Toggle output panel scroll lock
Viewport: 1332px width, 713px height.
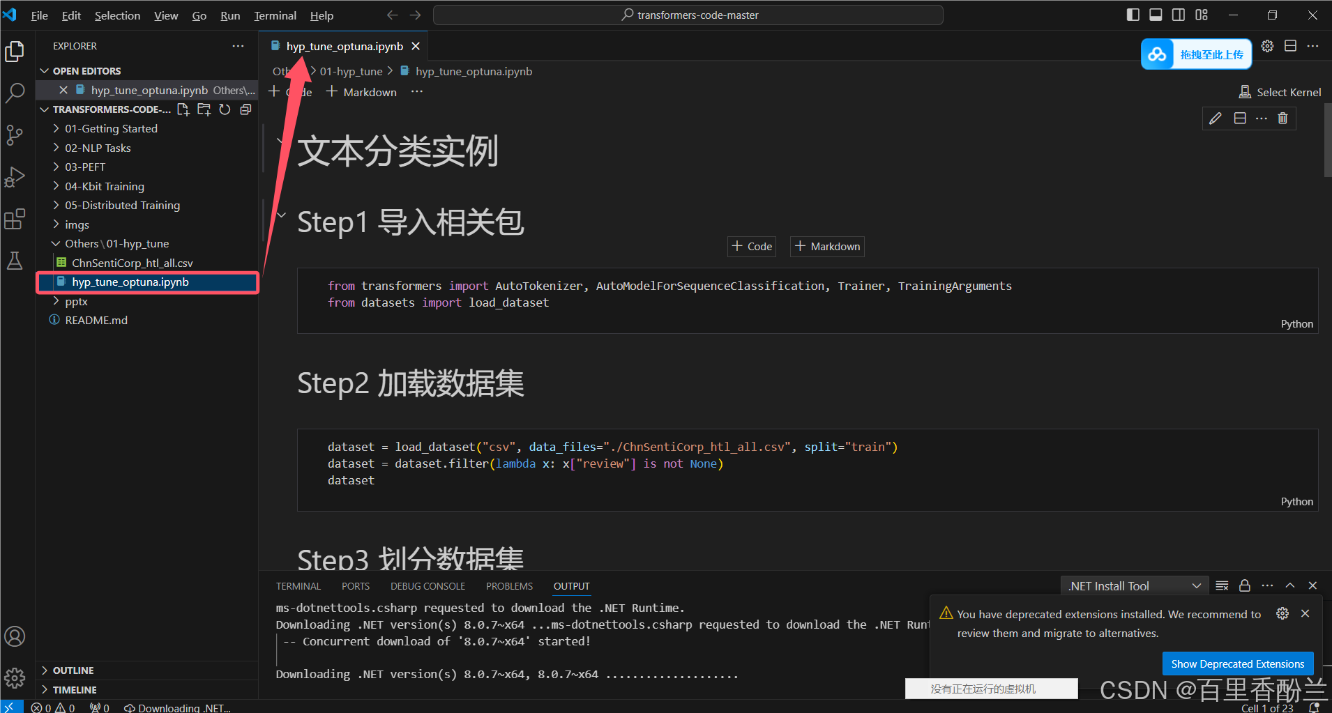(x=1245, y=585)
